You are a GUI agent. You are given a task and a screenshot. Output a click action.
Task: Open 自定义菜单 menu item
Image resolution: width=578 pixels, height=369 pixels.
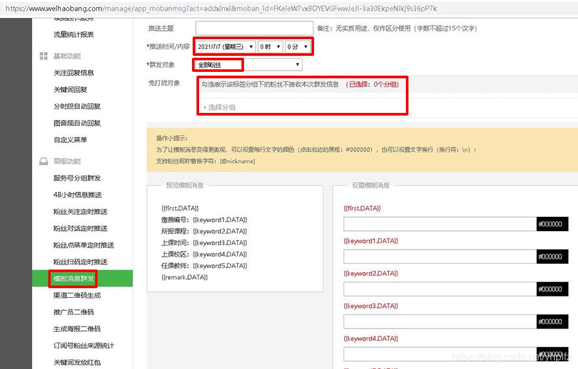click(x=71, y=140)
